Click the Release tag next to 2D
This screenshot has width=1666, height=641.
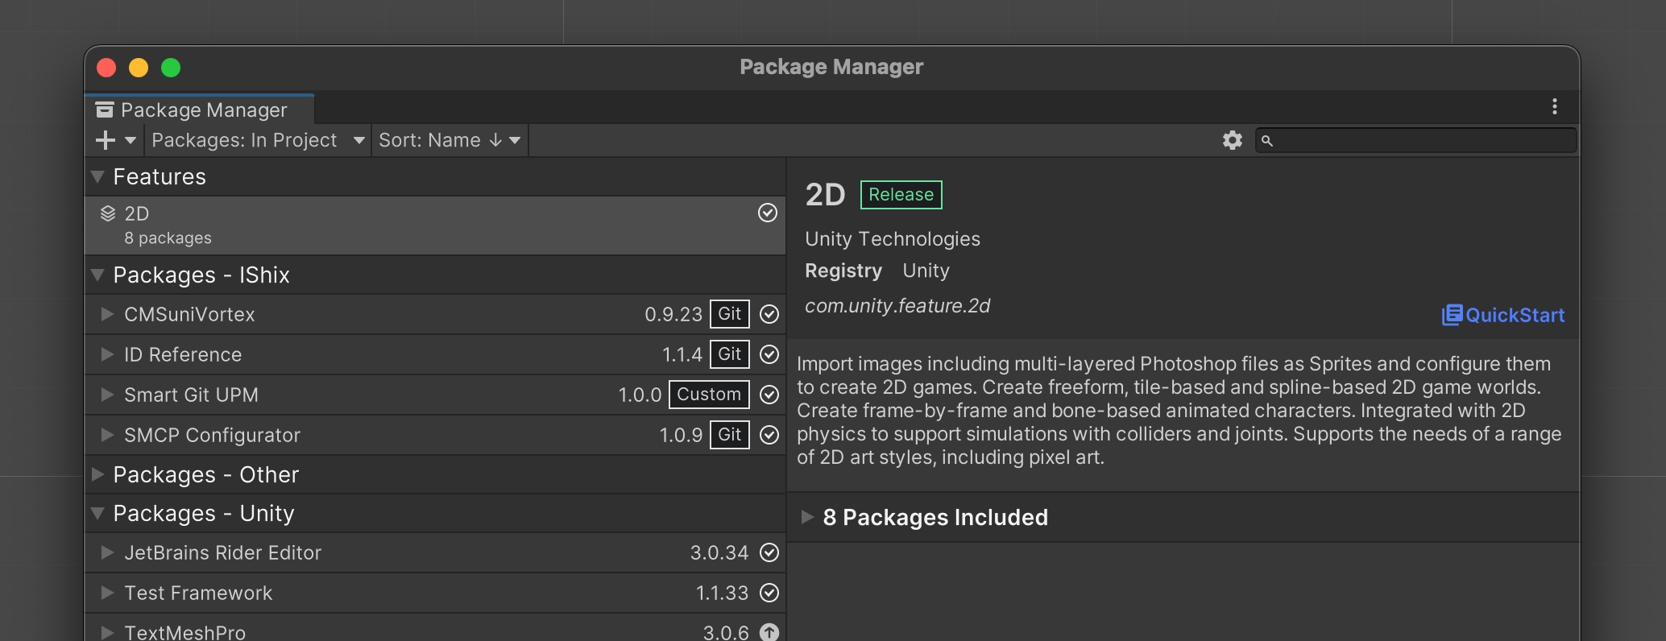pos(901,195)
